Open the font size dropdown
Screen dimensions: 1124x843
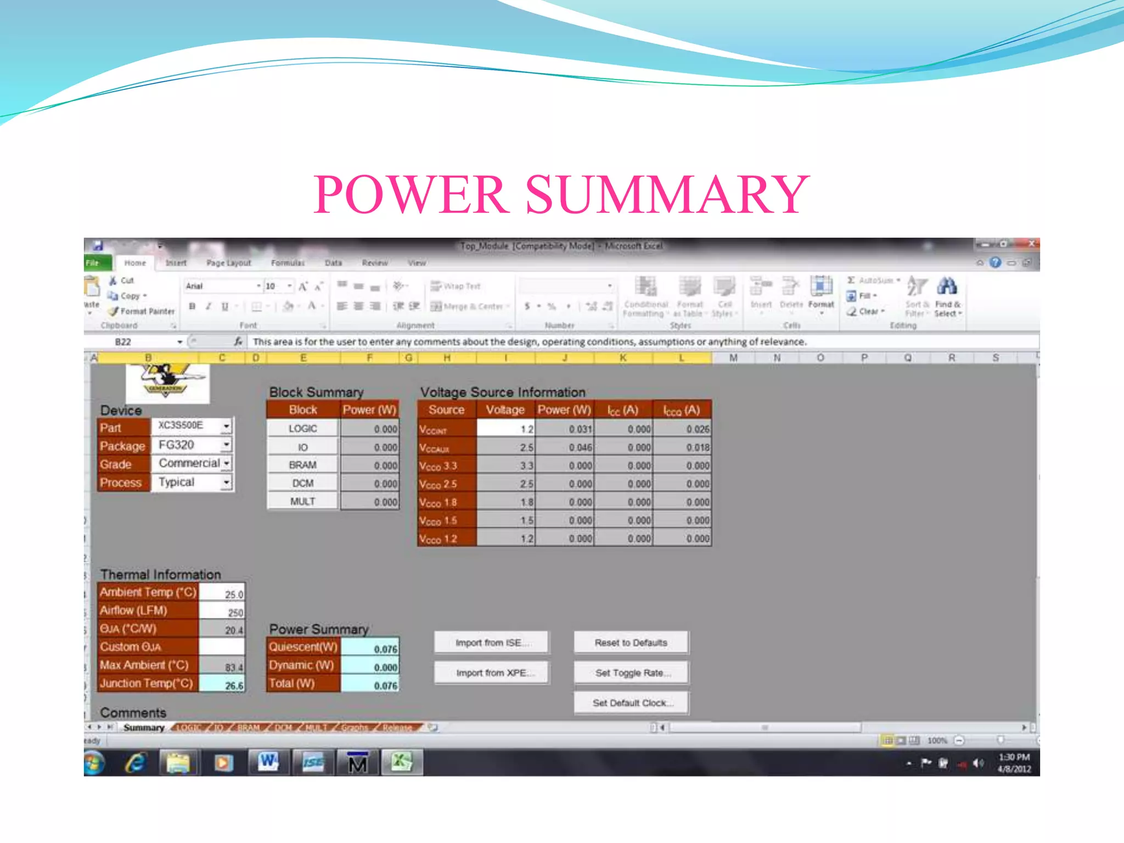[x=289, y=286]
